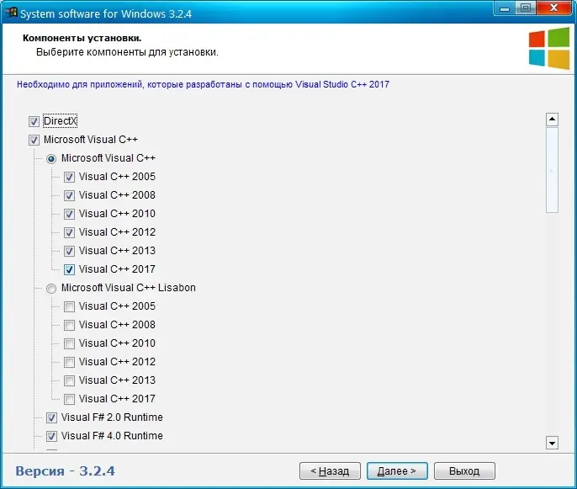Check Visual C++ 2005 under Lisabon
The width and height of the screenshot is (577, 489).
click(69, 306)
